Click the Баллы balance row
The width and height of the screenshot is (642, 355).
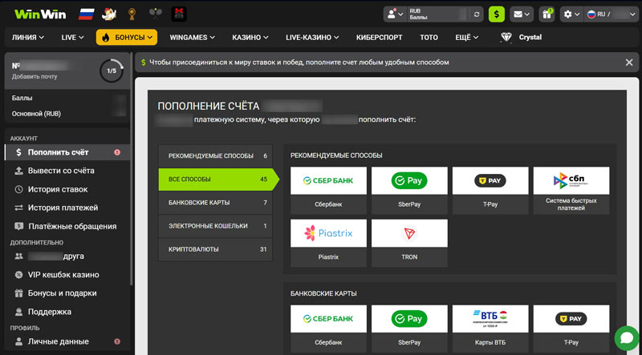tap(67, 98)
